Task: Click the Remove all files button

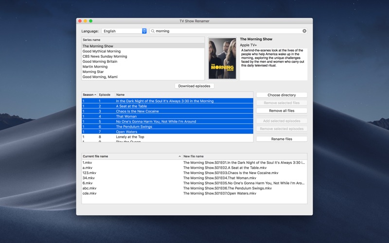Action: [282, 111]
